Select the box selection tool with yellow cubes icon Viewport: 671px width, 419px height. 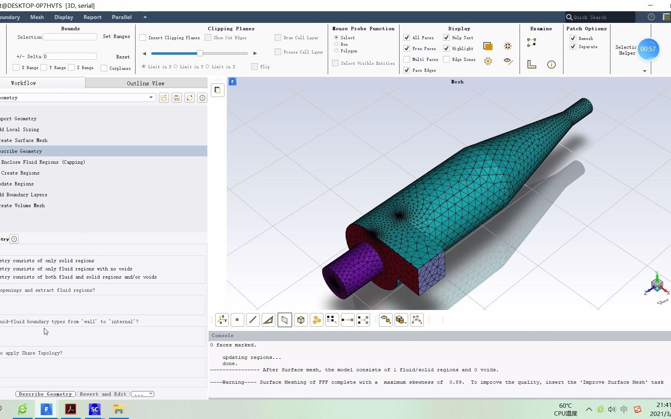pos(316,320)
